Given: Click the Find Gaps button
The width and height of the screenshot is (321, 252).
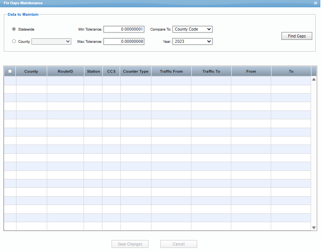Looking at the screenshot, I should [296, 36].
